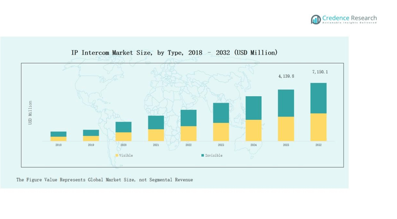Click the 2018 x-axis year label

(x=58, y=145)
